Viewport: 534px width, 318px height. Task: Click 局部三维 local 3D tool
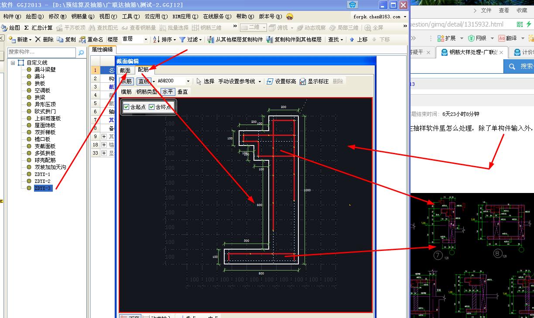344,27
